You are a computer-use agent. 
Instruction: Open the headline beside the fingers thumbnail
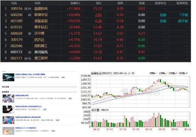coord(26,128)
